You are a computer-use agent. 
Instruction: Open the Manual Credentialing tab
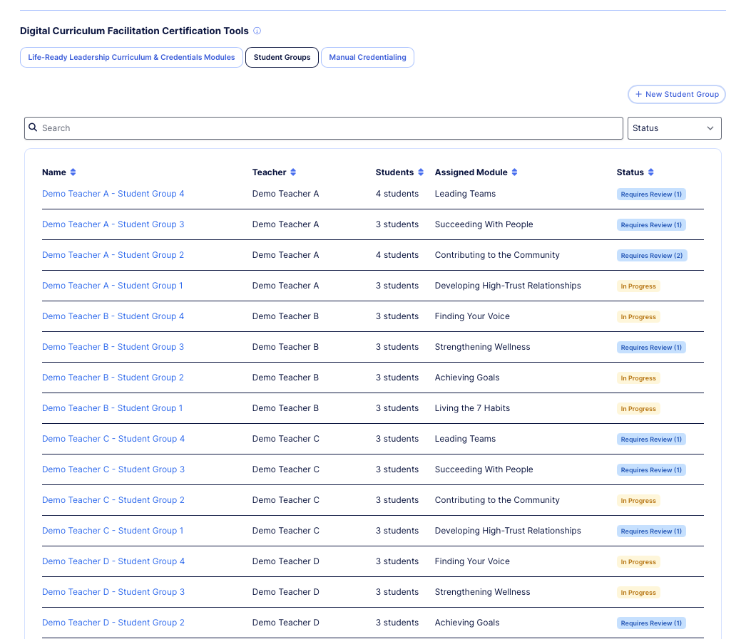367,58
